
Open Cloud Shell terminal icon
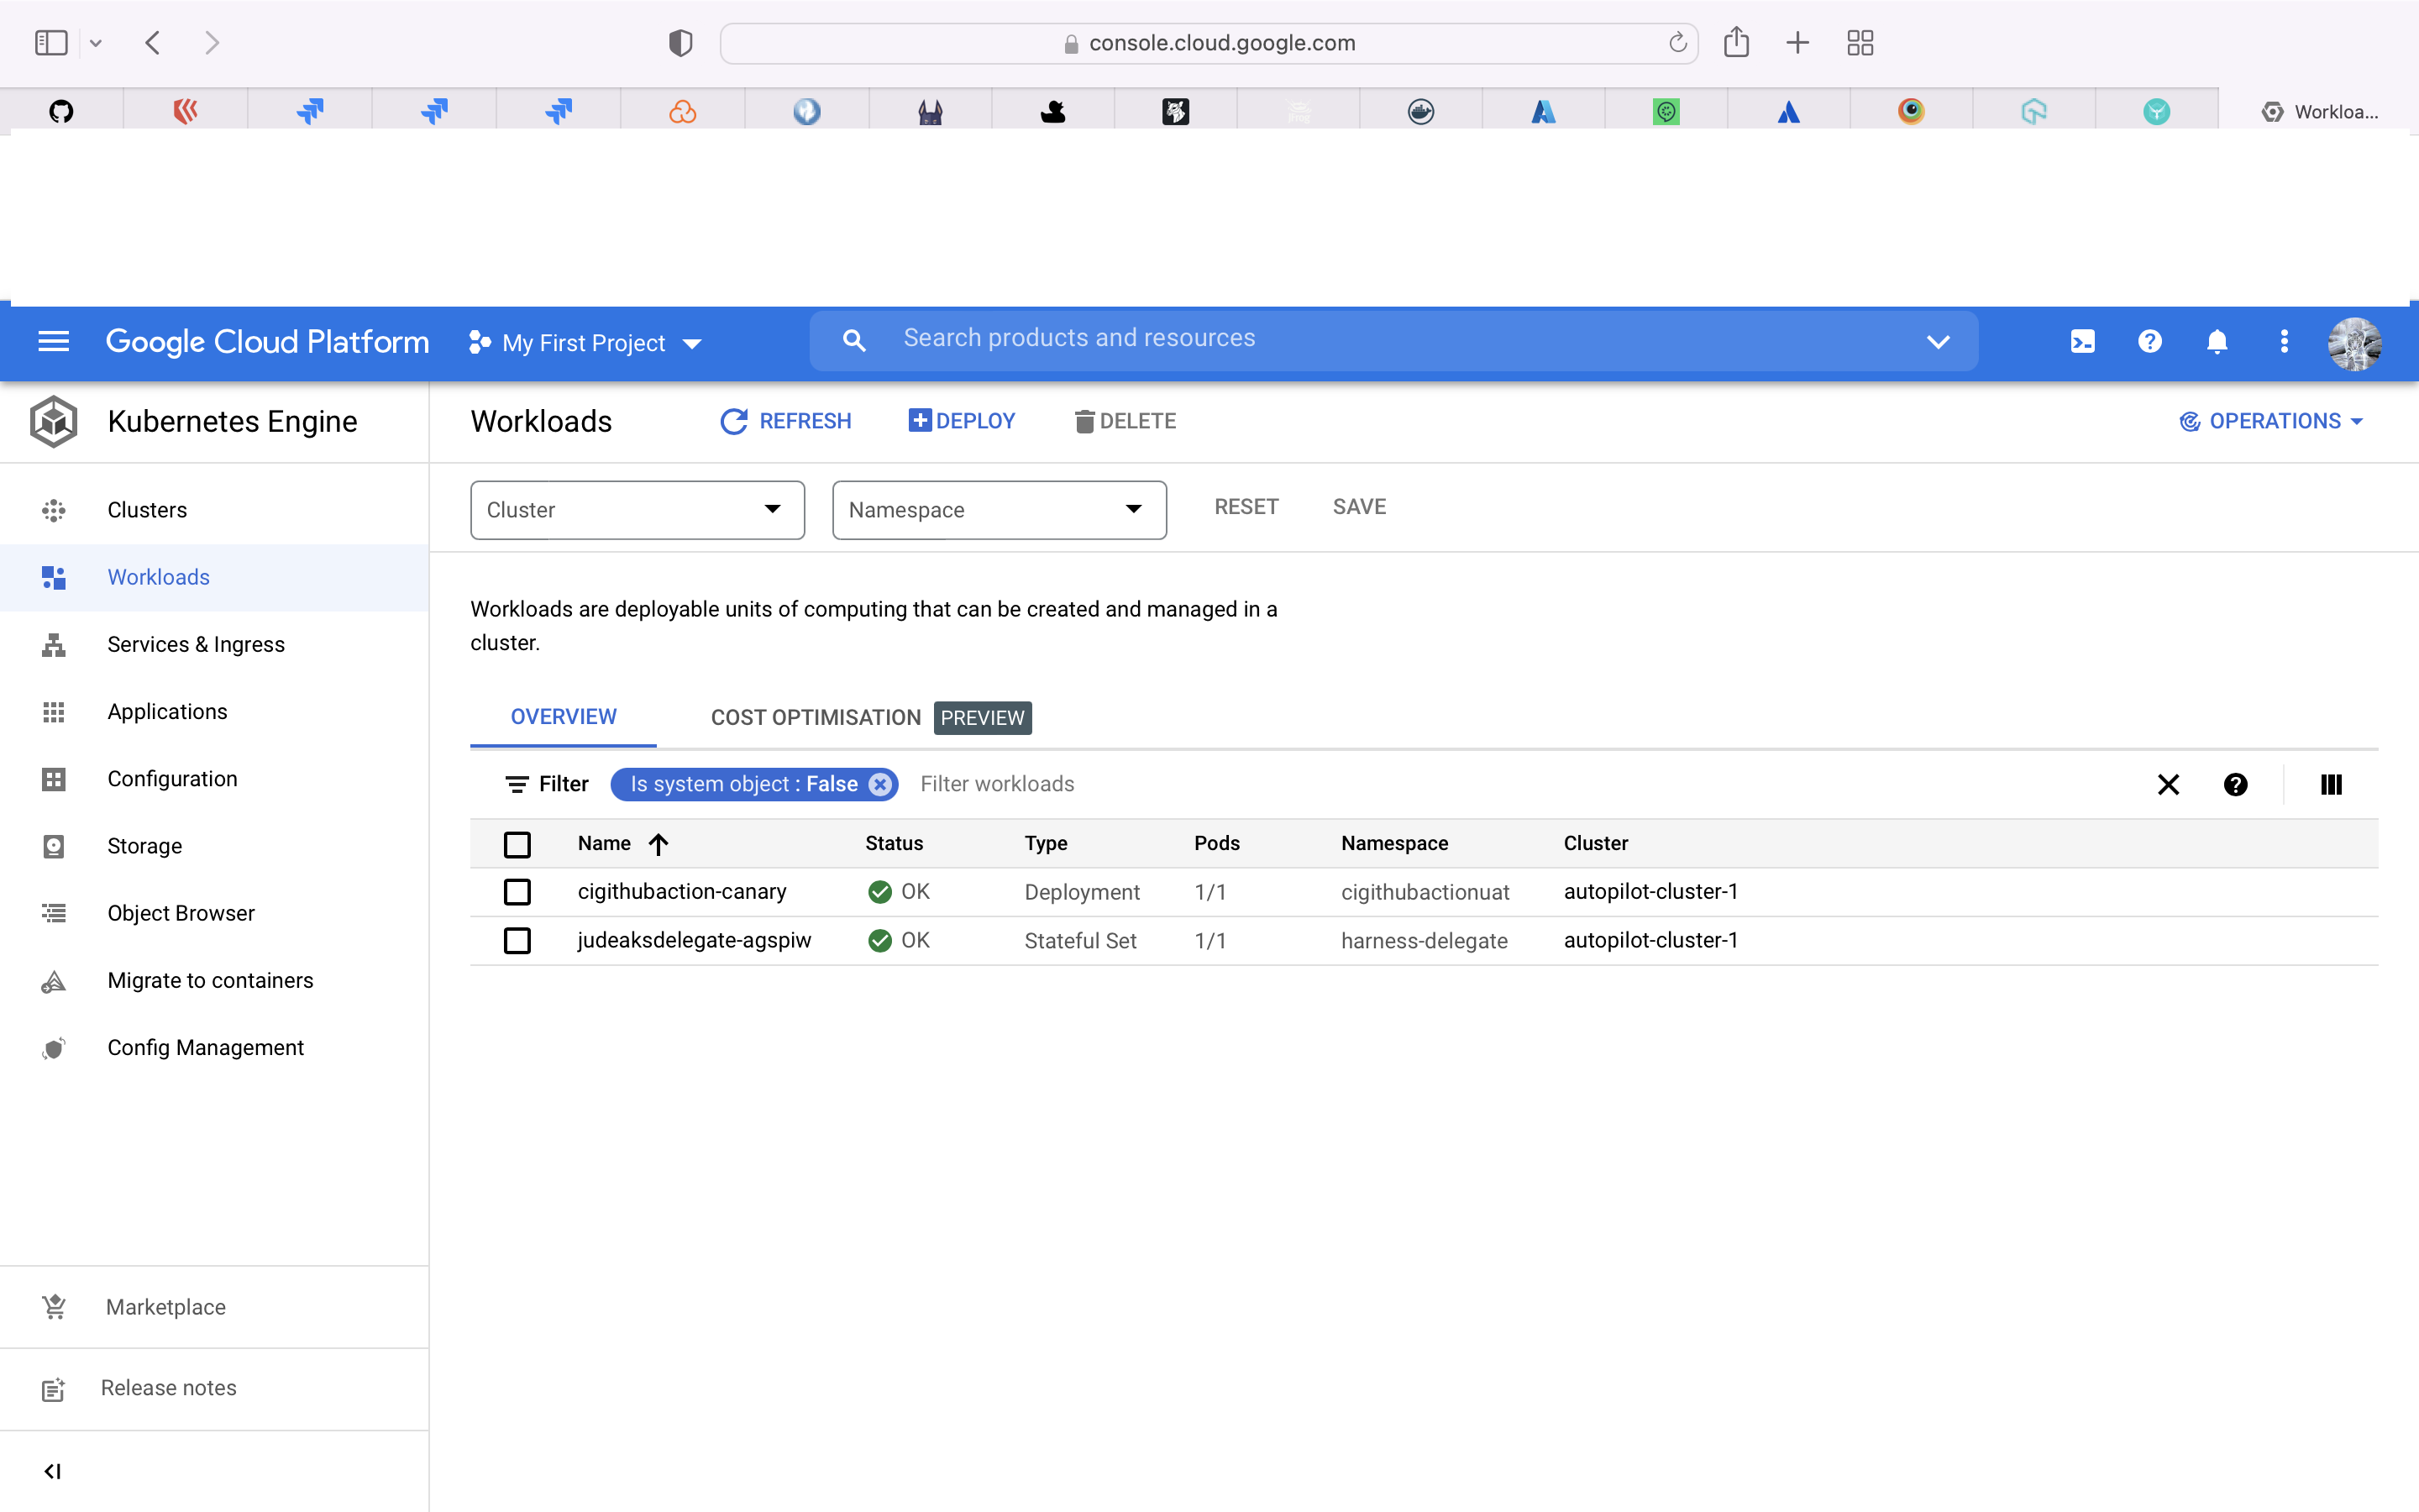point(2082,342)
